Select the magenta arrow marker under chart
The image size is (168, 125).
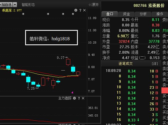click(x=72, y=93)
